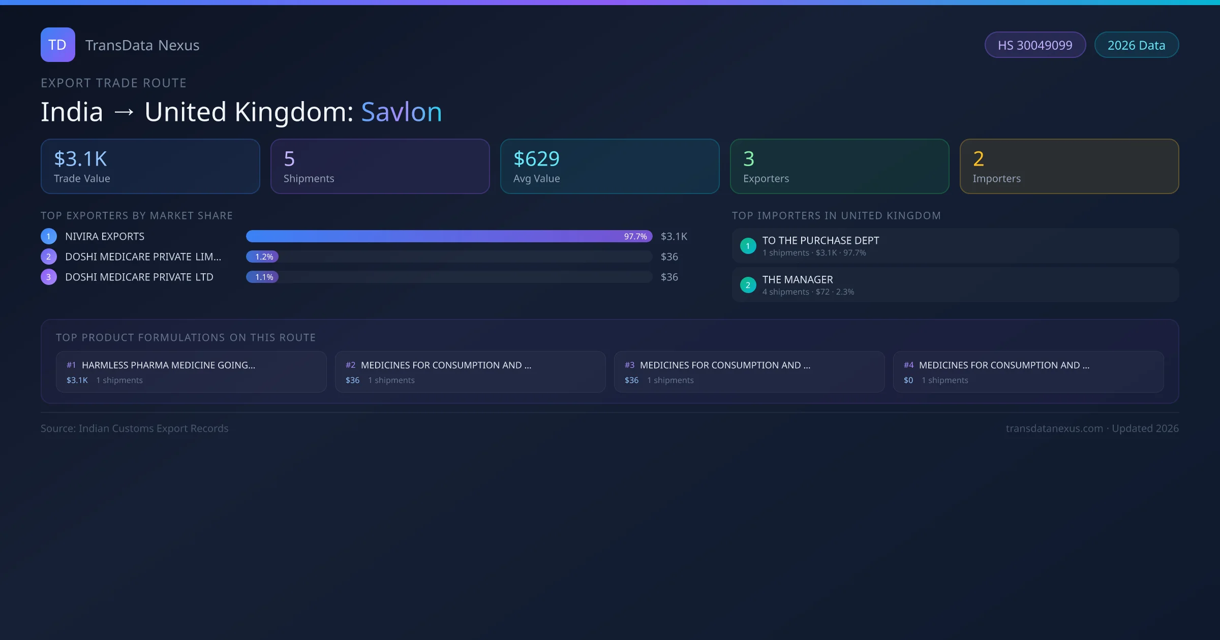
Task: Select the 2 Importers stat card
Action: pyautogui.click(x=1069, y=166)
